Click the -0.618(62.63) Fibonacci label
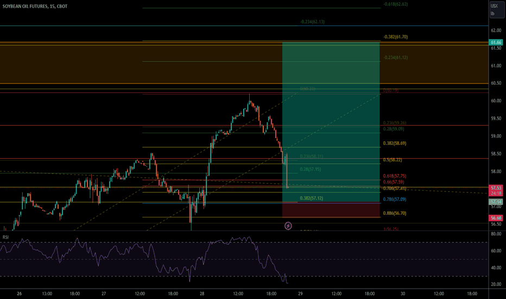Screen dimensions: 506x299 click(x=395, y=4)
